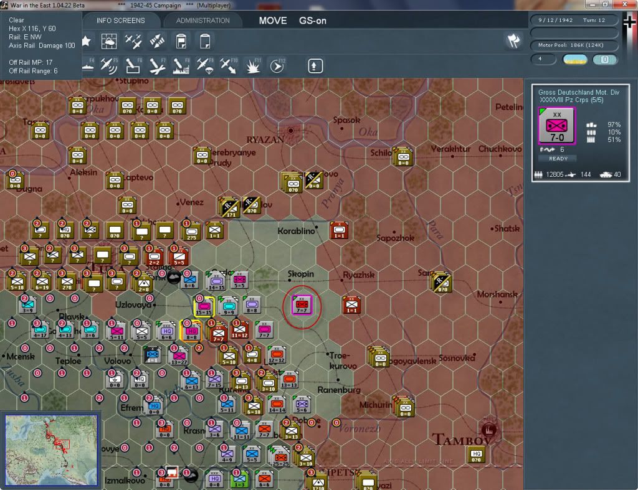This screenshot has width=638, height=490.
Task: Click the teal button showing 0
Action: click(604, 60)
